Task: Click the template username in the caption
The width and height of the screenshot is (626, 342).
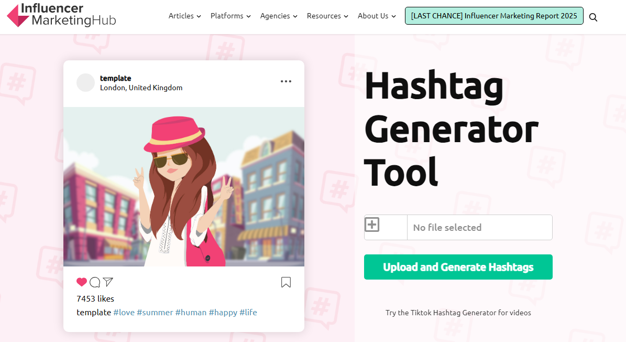Action: pos(94,313)
